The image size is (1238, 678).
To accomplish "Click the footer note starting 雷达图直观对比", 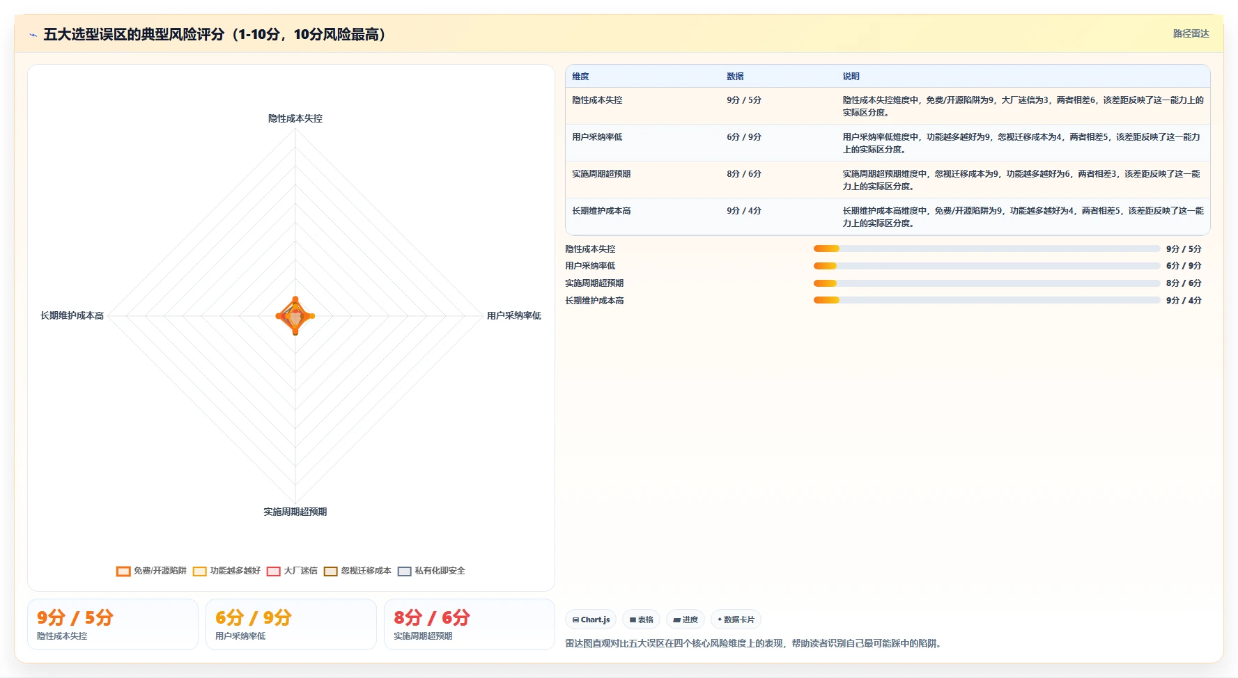I will (755, 644).
